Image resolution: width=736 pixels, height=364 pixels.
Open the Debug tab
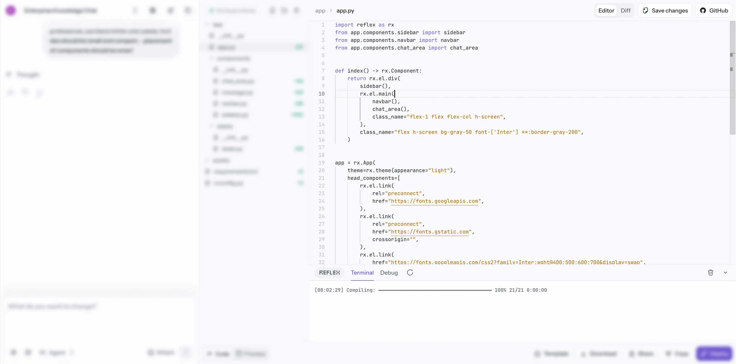389,272
